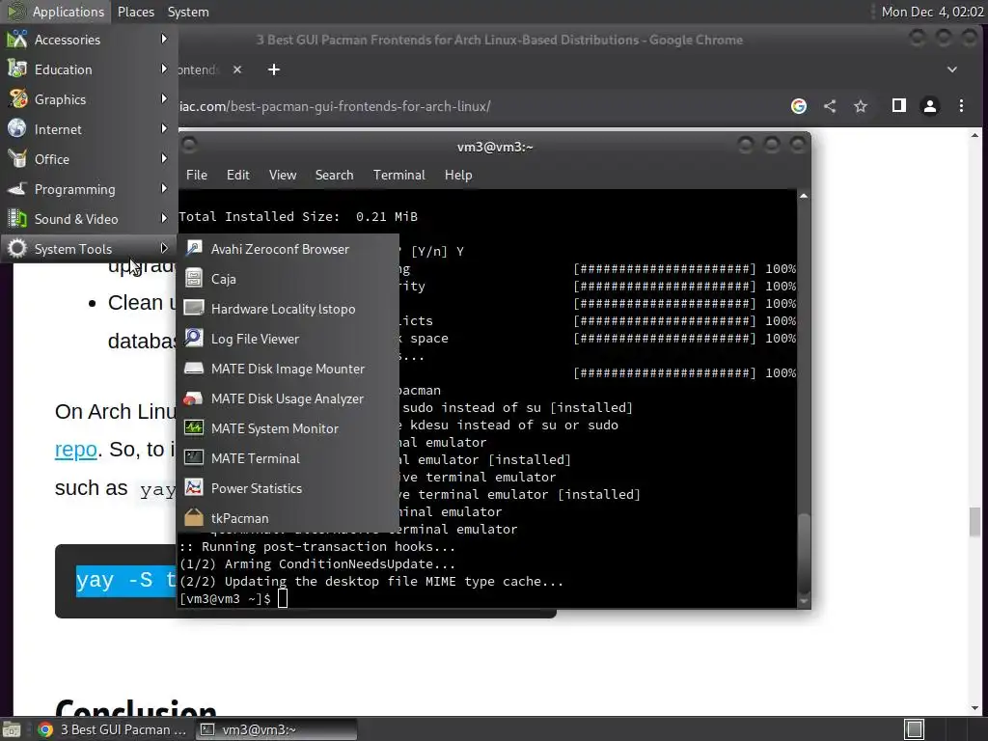Select the Graphics category icon
Image resolution: width=988 pixels, height=741 pixels.
coord(17,99)
